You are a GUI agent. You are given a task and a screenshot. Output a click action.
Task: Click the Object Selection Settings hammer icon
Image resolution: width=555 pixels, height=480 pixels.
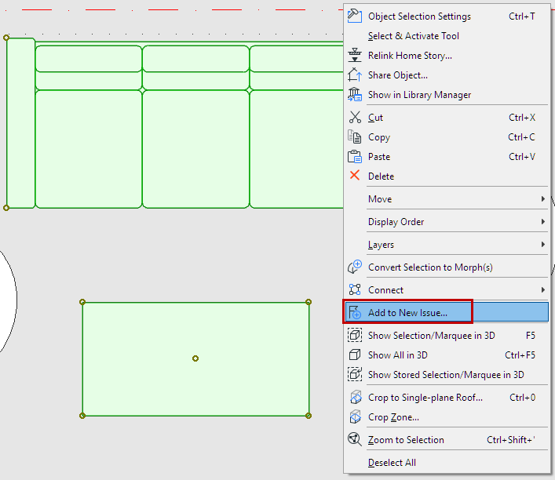(354, 16)
